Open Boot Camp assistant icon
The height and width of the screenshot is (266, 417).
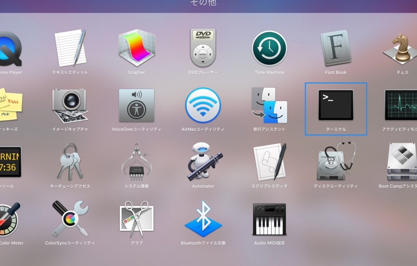click(402, 162)
